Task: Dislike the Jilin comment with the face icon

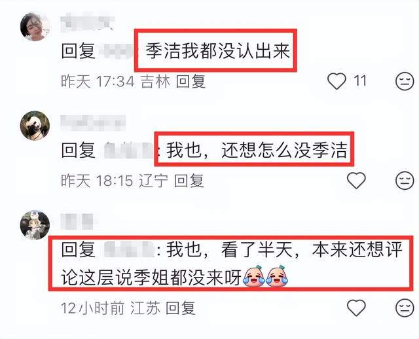Action: pos(405,81)
